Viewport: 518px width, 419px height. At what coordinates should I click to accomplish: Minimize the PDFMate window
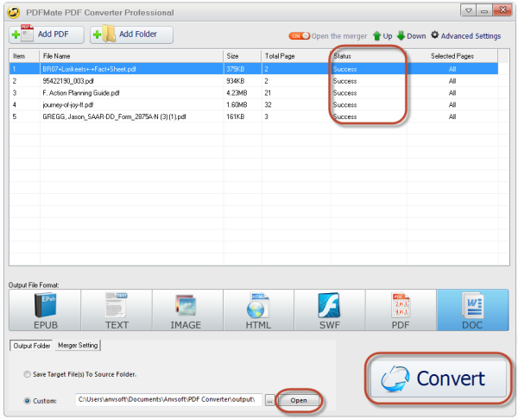tap(484, 10)
